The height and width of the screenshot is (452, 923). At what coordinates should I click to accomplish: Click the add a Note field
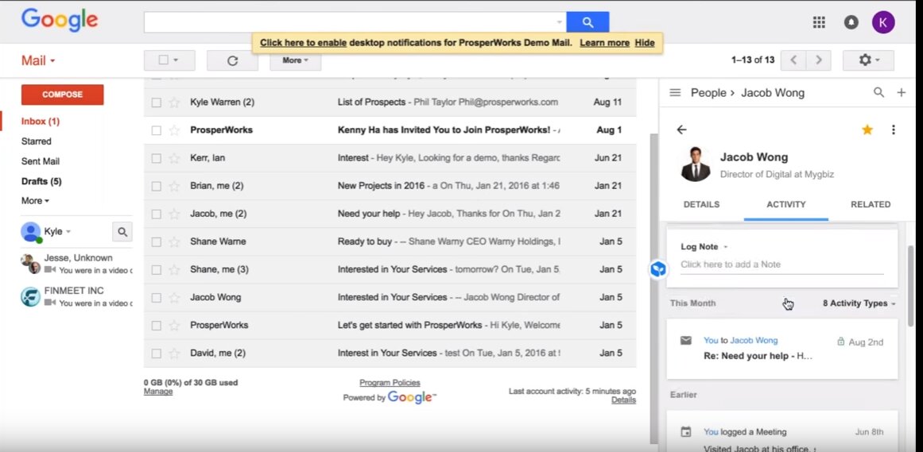(781, 265)
